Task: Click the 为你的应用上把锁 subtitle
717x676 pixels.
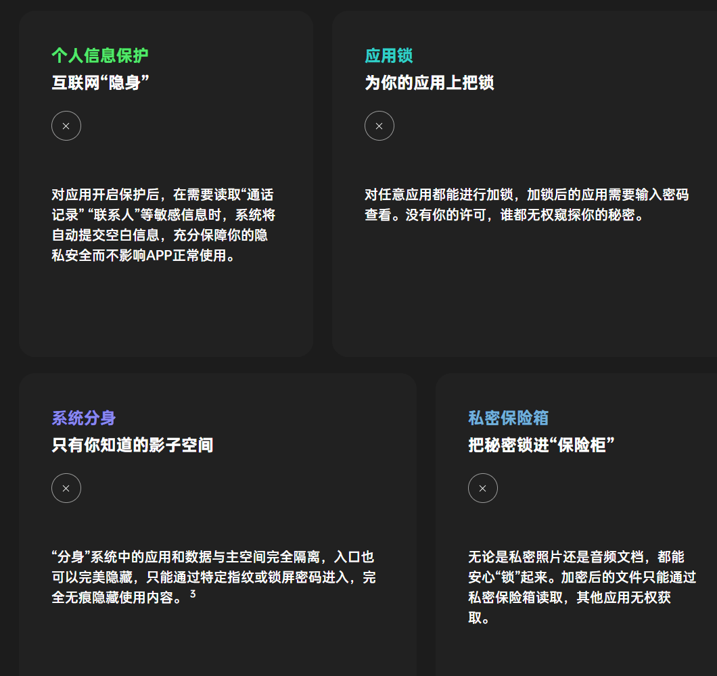Action: [429, 82]
